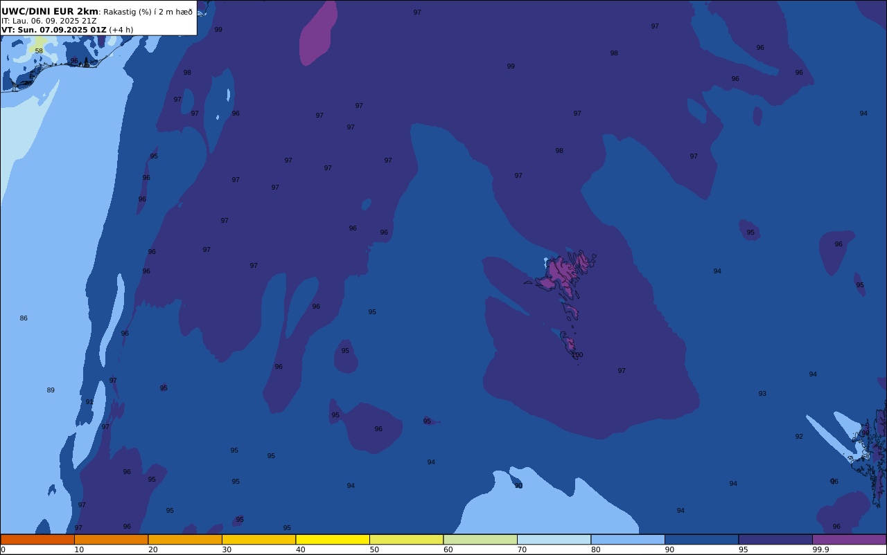
Task: Click the '93' humidity value on map
Action: pos(762,394)
